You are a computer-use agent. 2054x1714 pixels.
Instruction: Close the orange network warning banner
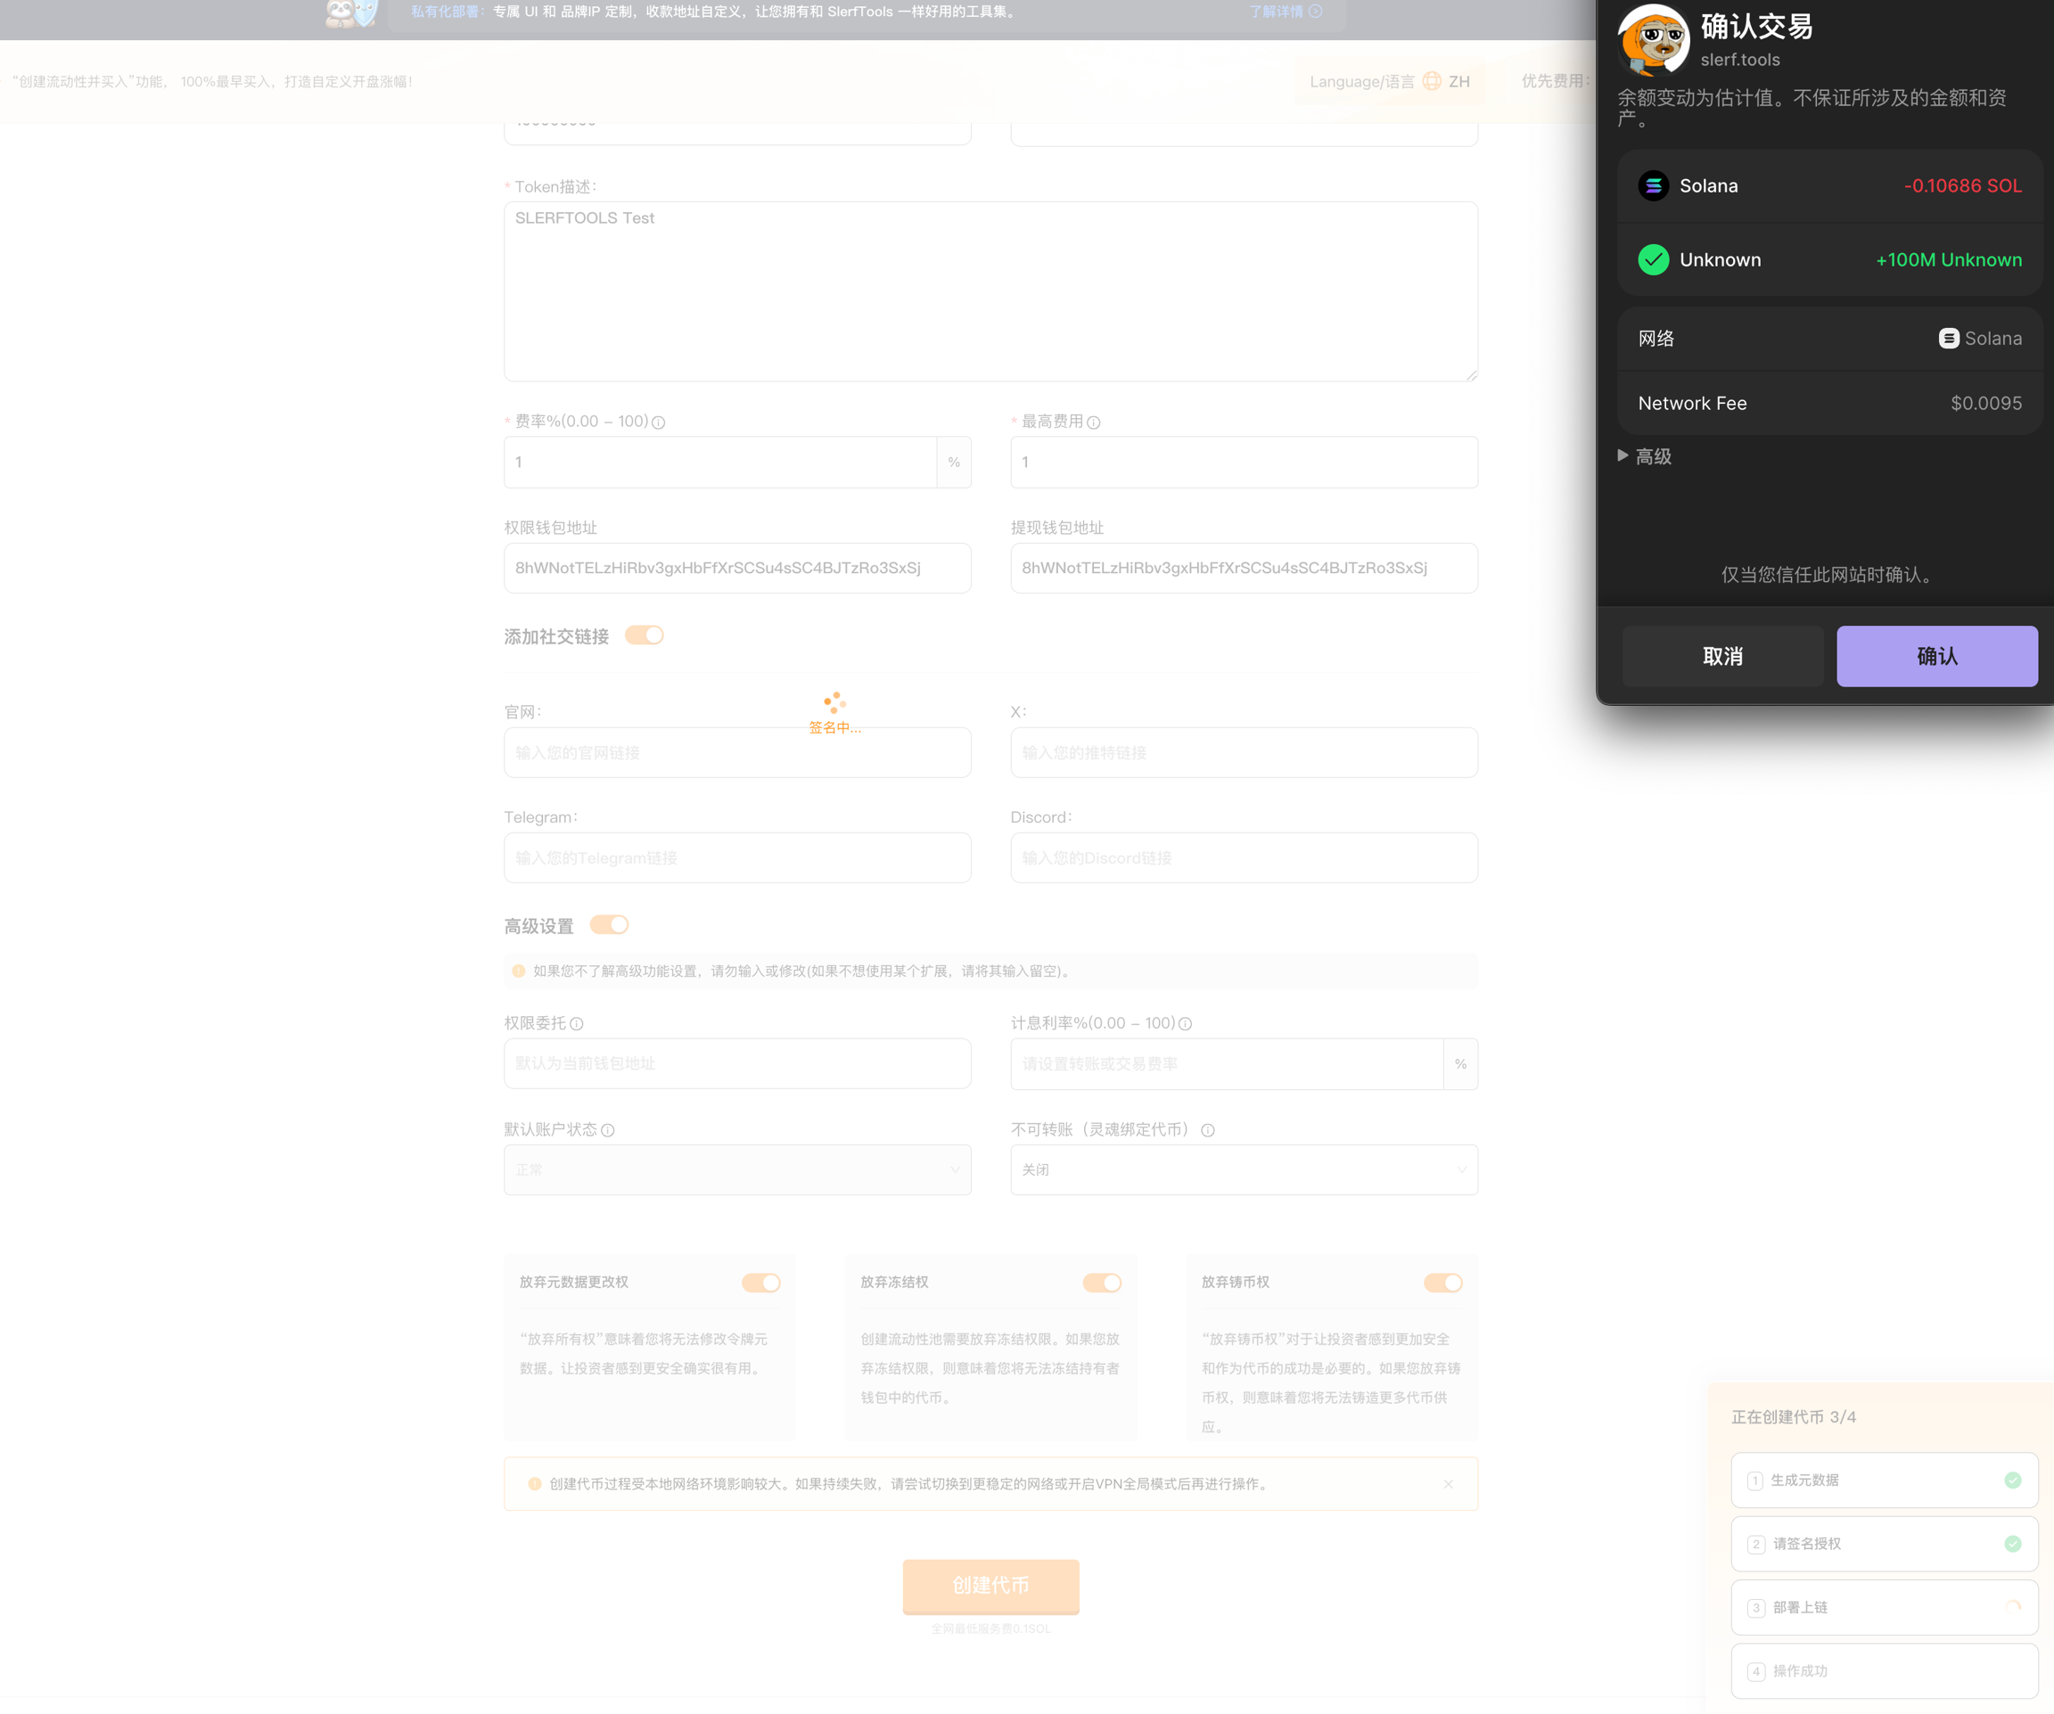pos(1448,1484)
